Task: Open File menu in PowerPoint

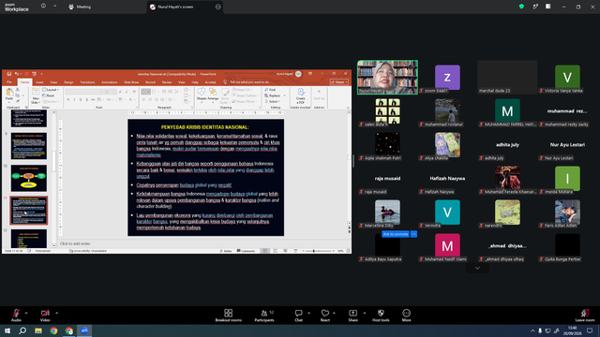Action: (9, 82)
